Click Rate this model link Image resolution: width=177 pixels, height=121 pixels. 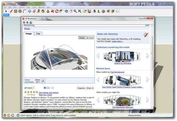45,95
